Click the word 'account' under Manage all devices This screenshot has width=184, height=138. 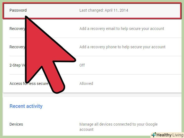click(x=86, y=130)
